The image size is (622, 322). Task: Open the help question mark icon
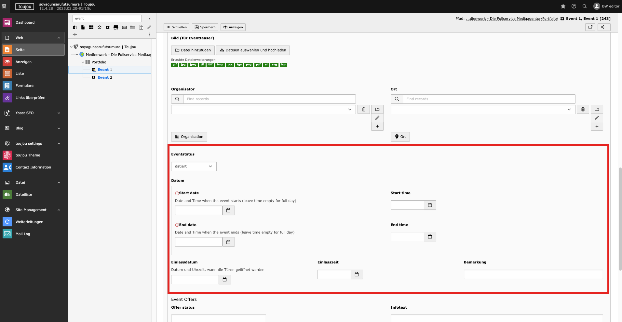(574, 6)
